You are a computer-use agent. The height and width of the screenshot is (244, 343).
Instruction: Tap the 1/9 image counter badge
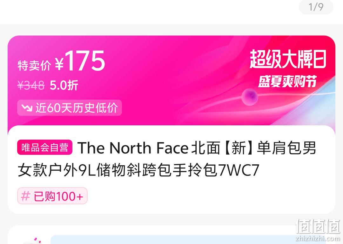[316, 7]
